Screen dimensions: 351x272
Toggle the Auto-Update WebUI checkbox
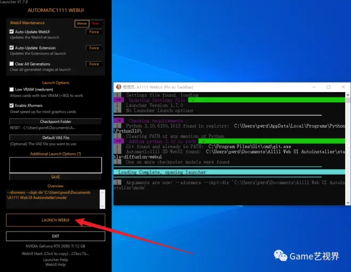[11, 31]
